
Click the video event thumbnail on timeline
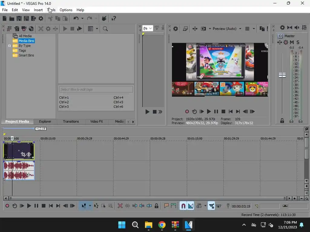coord(19,150)
